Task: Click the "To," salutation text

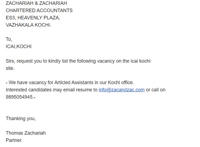Action: pos(9,39)
